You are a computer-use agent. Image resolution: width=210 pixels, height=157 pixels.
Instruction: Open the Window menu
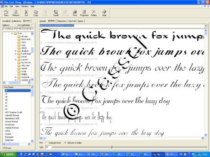[25, 6]
